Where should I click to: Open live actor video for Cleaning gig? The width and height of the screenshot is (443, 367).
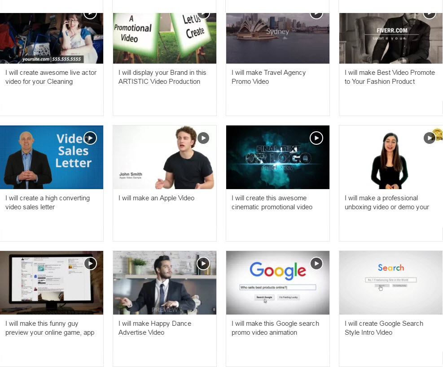[51, 77]
